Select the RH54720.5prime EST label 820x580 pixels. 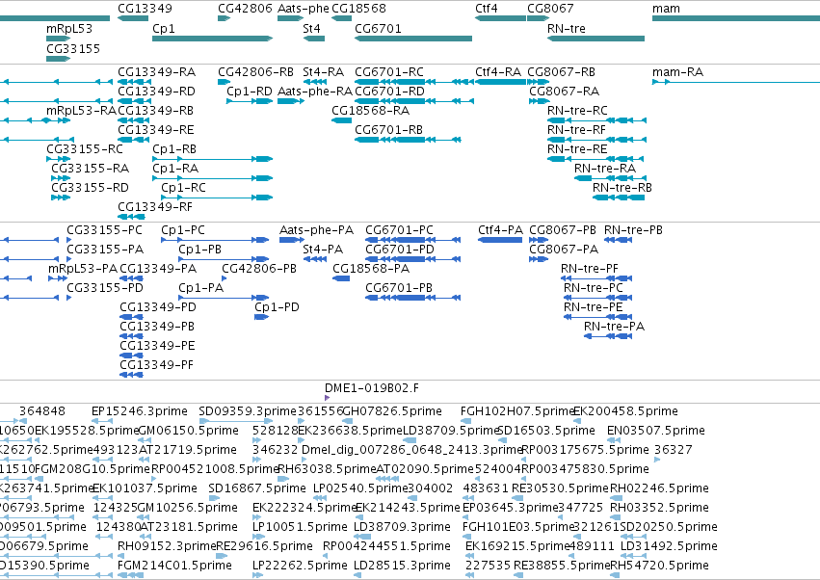[659, 566]
